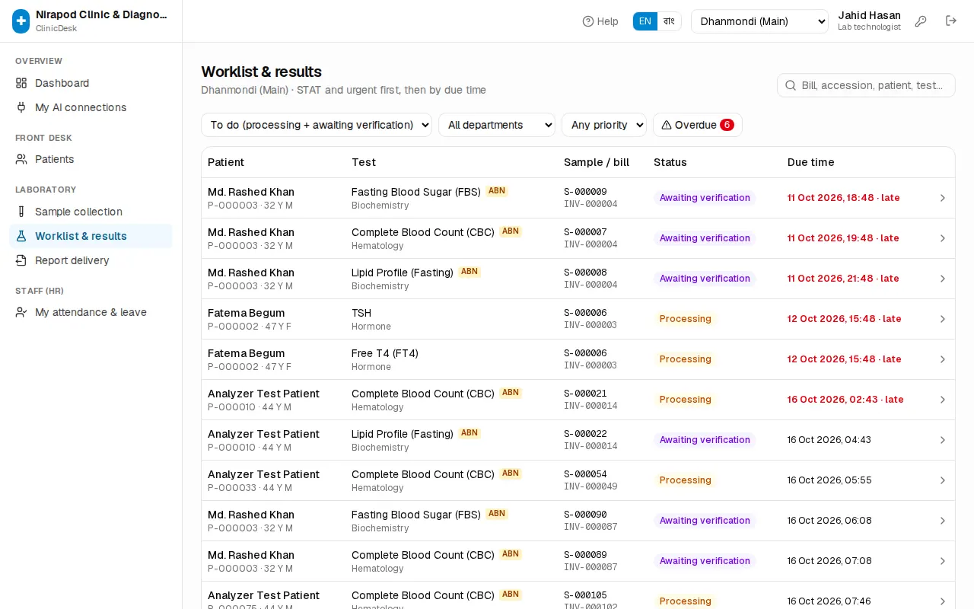The image size is (974, 609).
Task: Click the 'Fasting Blood Sugar (FBS)' test in row S-000009
Action: pyautogui.click(x=415, y=192)
